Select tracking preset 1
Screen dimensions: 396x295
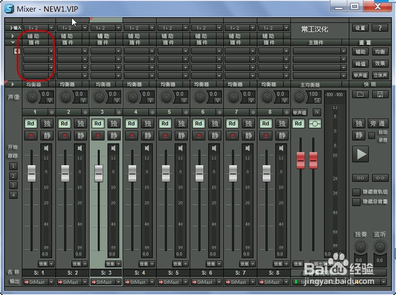(x=14, y=166)
